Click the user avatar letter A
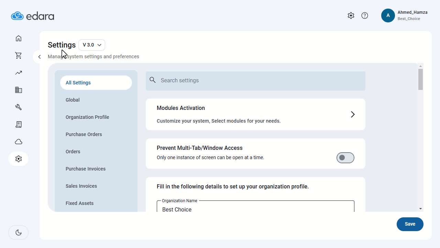Screen dimensions: 440x248 [x=388, y=15]
